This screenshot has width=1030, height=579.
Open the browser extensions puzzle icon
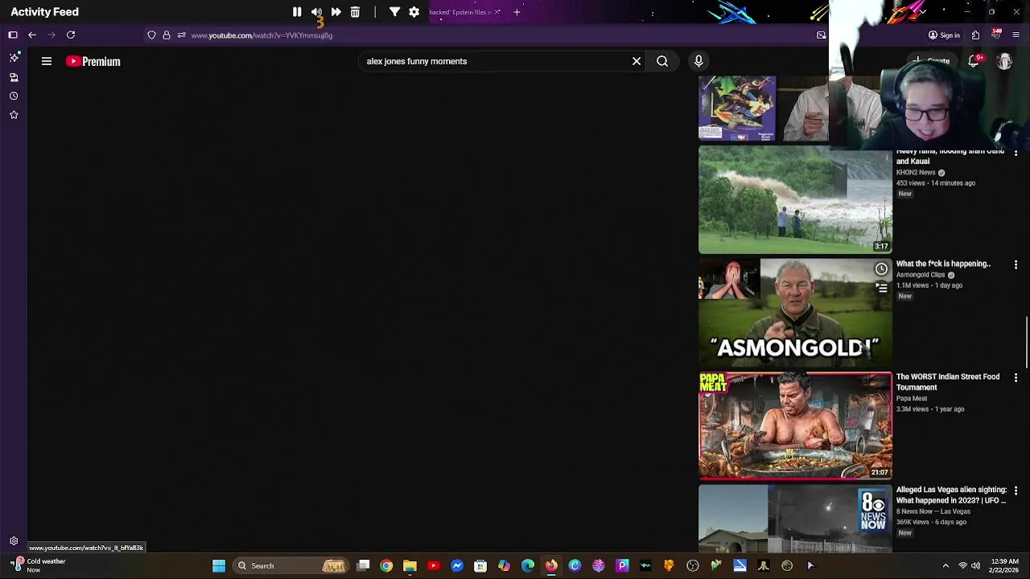coord(975,35)
